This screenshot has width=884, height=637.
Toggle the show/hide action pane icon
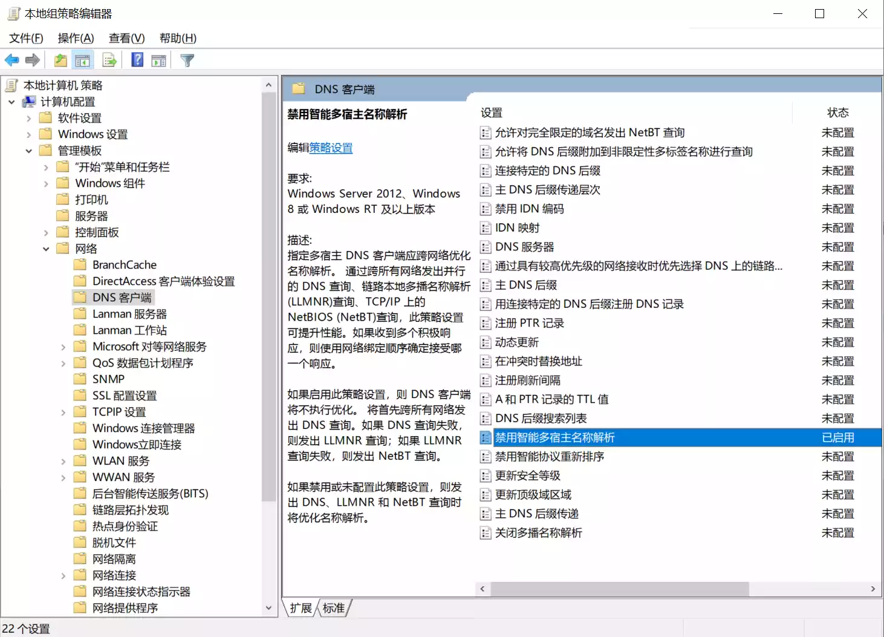tap(159, 60)
